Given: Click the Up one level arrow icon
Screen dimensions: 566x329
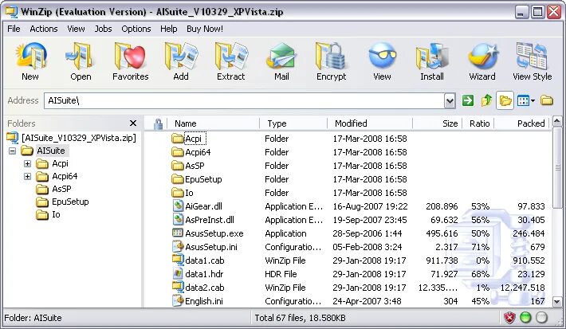Looking at the screenshot, I should pos(486,100).
